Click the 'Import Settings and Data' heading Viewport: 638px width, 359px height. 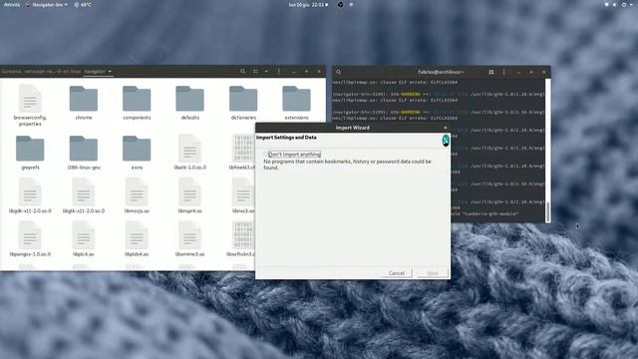point(286,138)
